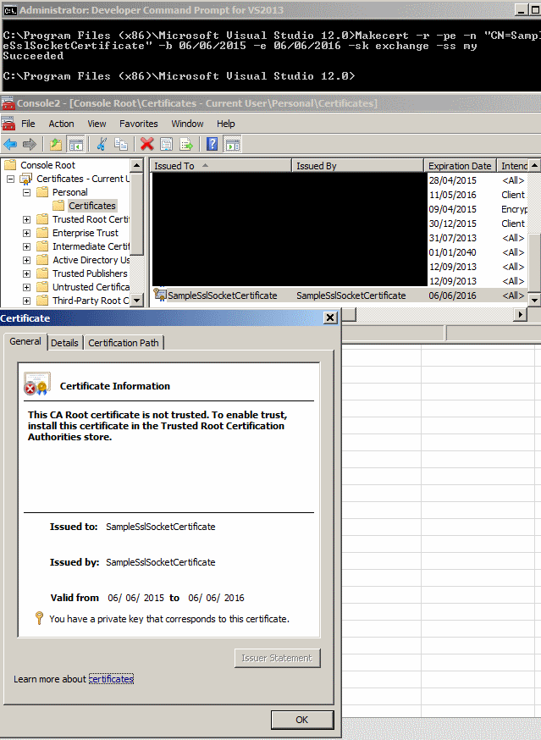Click the Console2 title bar icon
This screenshot has height=740, width=541.
pyautogui.click(x=8, y=103)
